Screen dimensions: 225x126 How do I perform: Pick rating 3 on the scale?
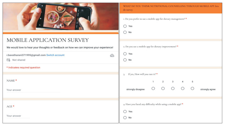[x=173, y=89]
